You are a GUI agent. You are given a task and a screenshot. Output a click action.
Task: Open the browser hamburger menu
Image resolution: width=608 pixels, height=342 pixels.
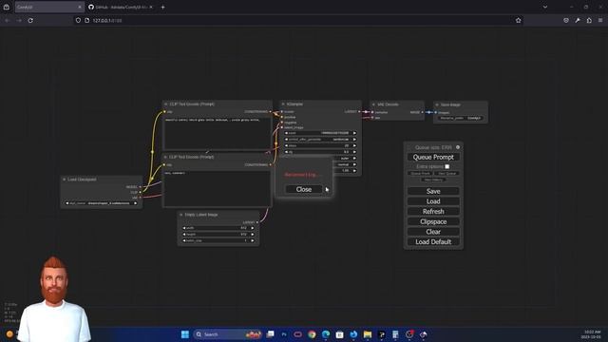(x=600, y=20)
